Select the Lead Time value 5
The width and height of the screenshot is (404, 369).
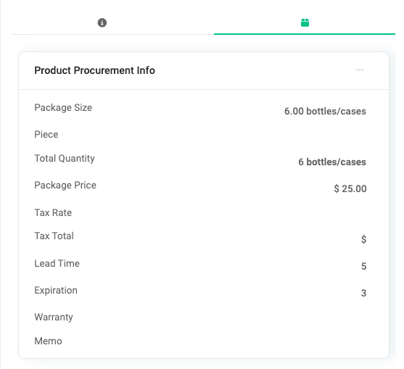point(363,266)
